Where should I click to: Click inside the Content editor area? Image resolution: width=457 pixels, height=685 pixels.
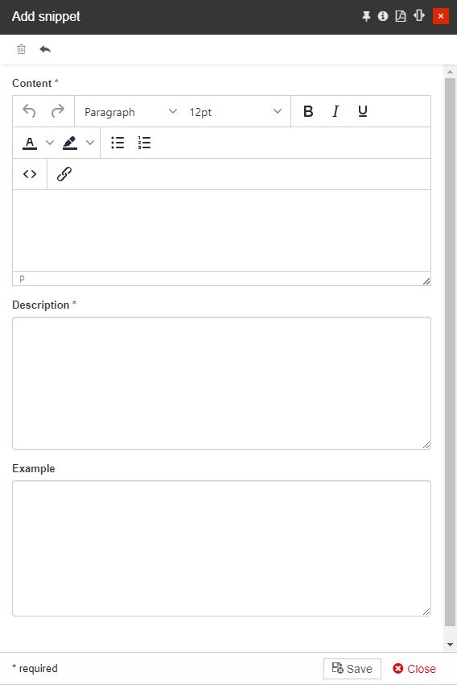pyautogui.click(x=221, y=230)
